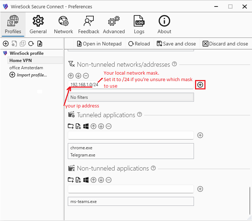Viewport: 252px width, 221px height.
Task: Open the Profiles tab
Action: [x=13, y=25]
